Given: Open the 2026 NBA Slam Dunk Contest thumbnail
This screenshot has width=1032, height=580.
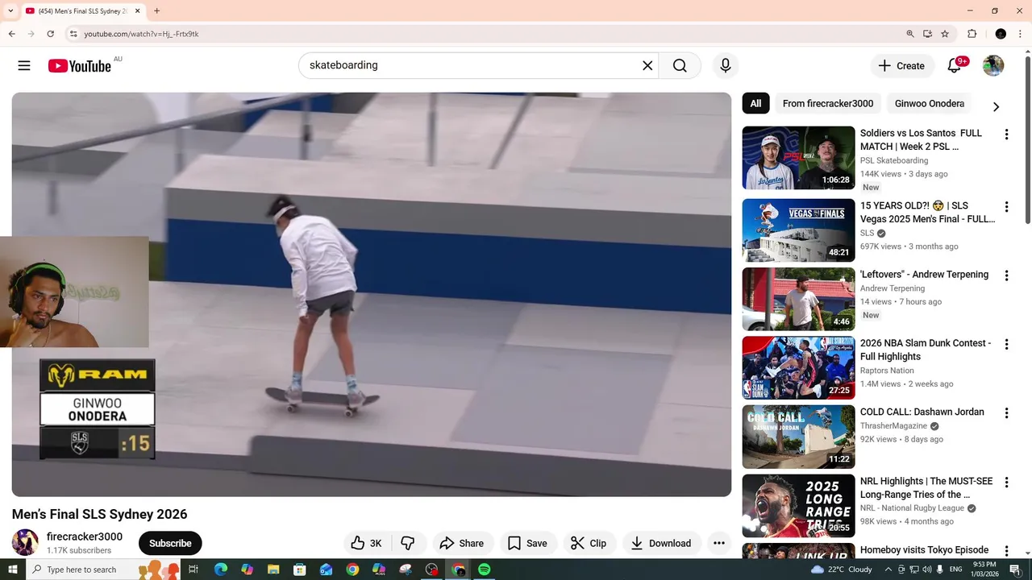Looking at the screenshot, I should click(798, 368).
